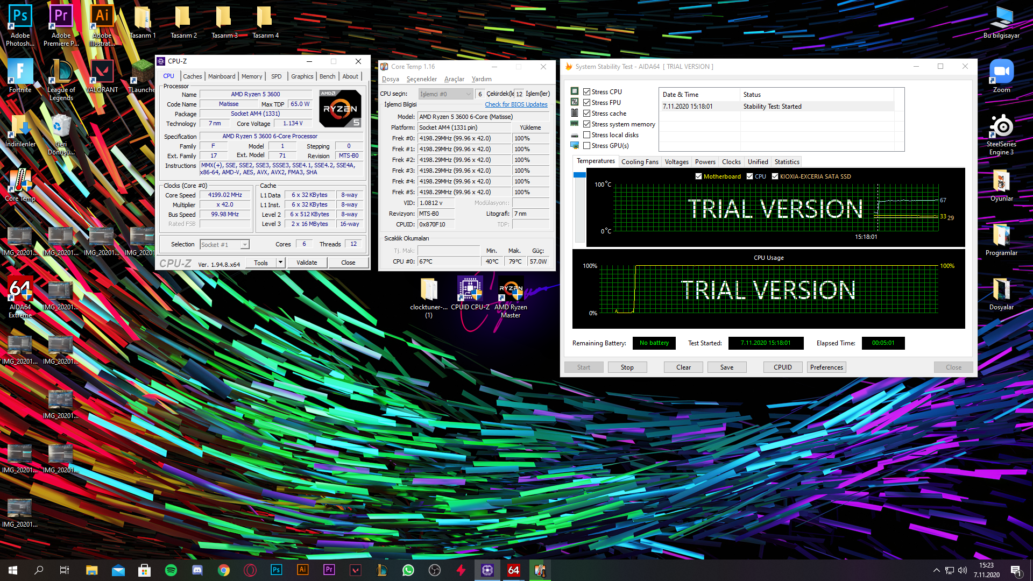Open CPUID button in AIDA64
Screen dimensions: 1033x581
point(783,367)
